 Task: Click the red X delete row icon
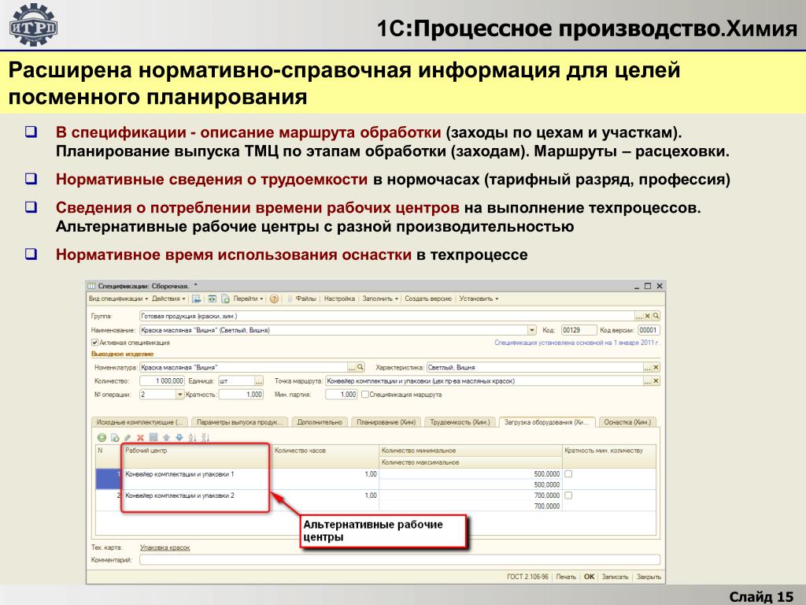(140, 438)
